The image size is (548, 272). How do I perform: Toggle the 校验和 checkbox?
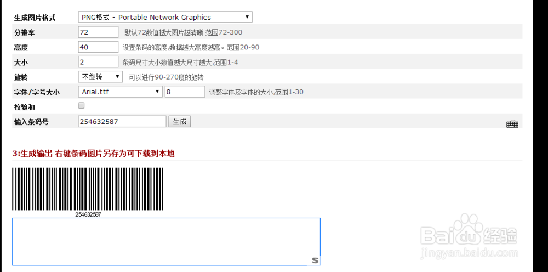click(82, 105)
